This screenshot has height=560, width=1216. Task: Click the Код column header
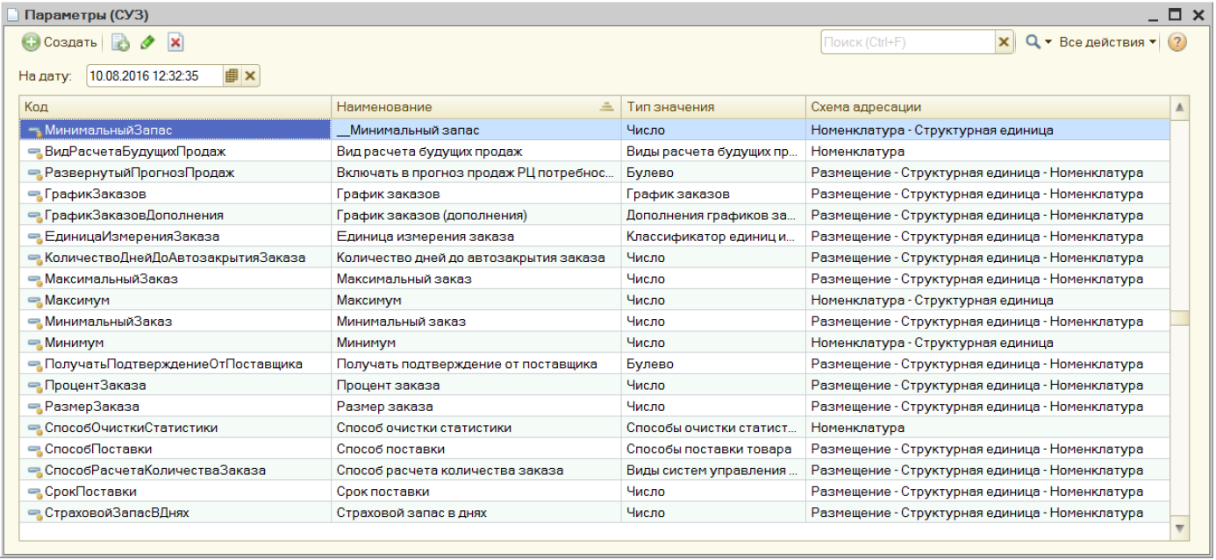(x=175, y=107)
